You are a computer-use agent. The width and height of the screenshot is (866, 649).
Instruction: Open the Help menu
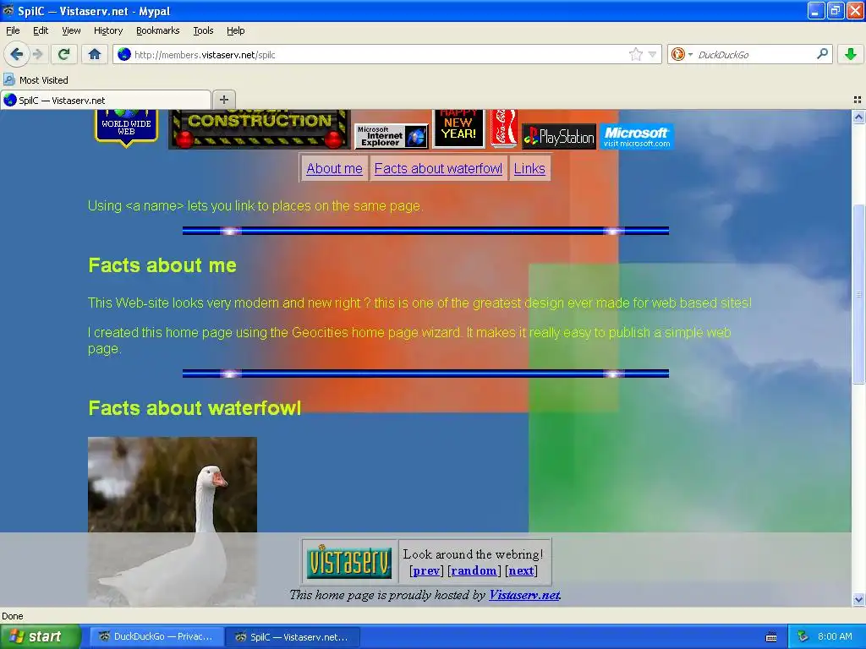pyautogui.click(x=235, y=30)
